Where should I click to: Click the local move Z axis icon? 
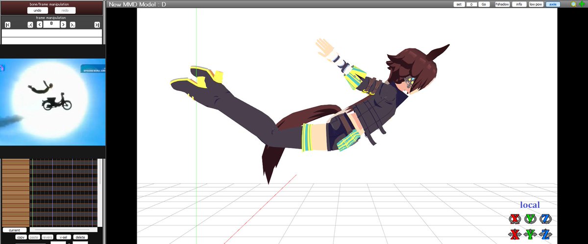pos(545,234)
